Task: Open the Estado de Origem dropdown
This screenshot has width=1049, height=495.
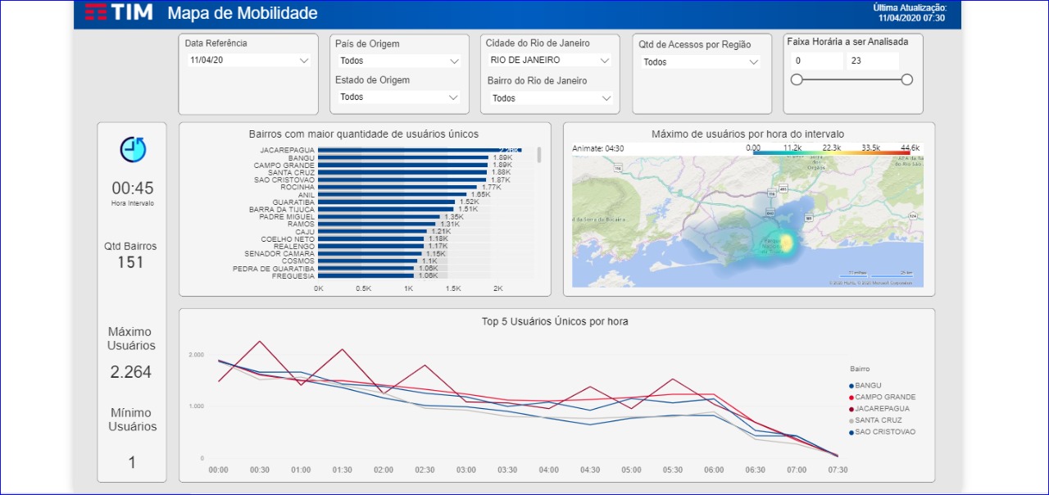Action: point(399,97)
